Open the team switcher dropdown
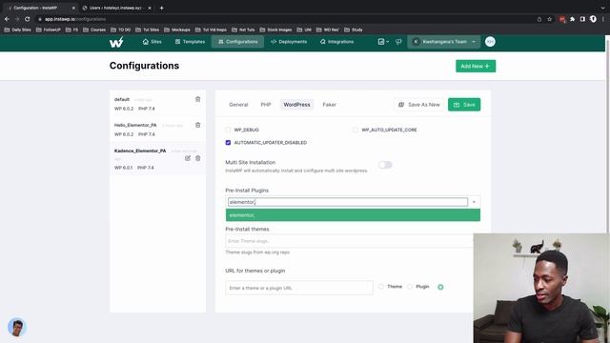Viewport: 610px width, 343px height. coord(443,42)
